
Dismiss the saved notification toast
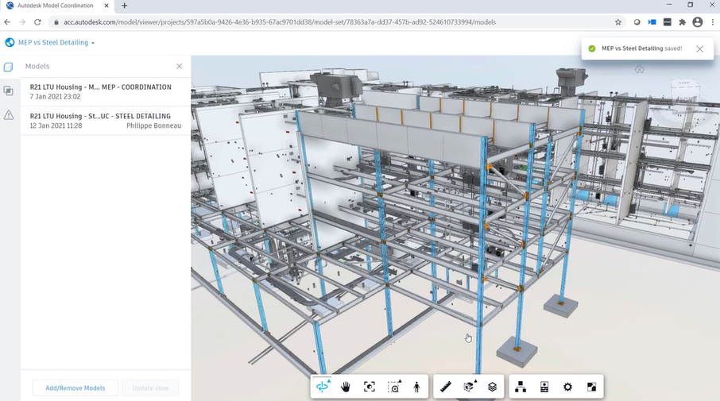point(699,48)
